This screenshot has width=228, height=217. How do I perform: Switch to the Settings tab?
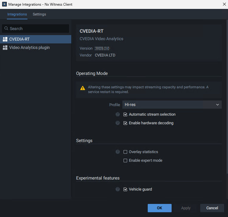[x=39, y=14]
